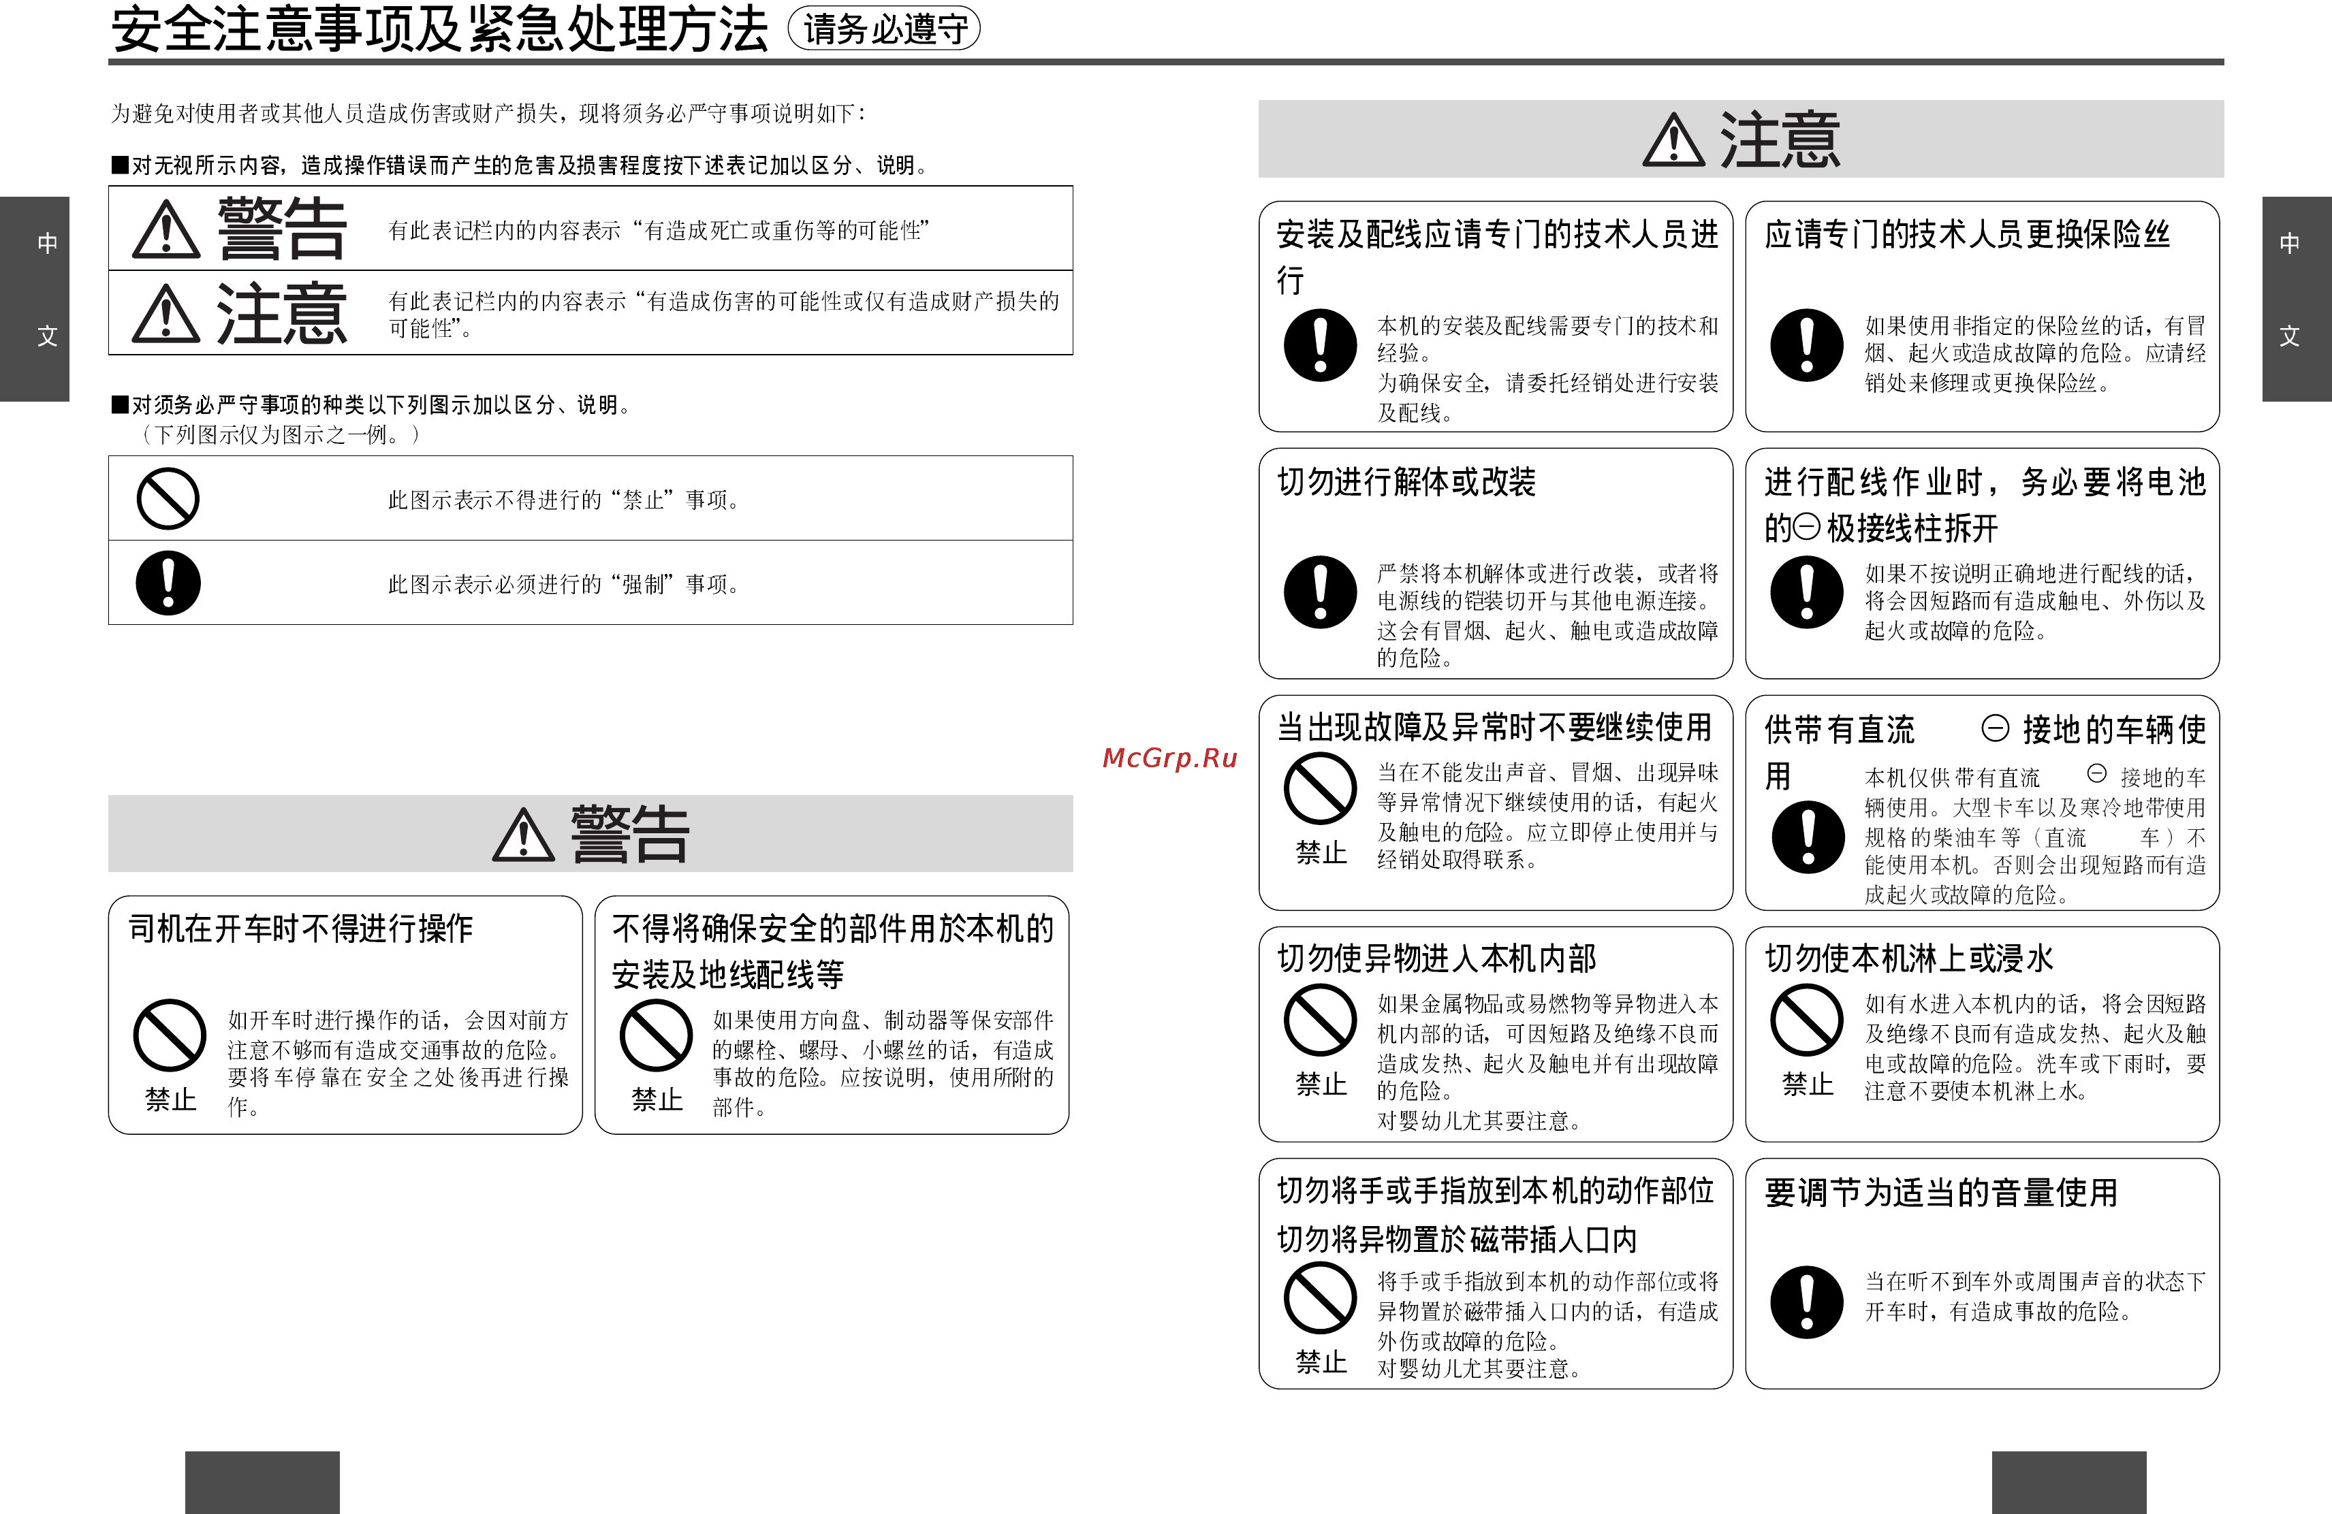Image resolution: width=2332 pixels, height=1514 pixels.
Task: Click the minus-circle symbol in 极接线柱拆开 heading
Action: 1806,527
